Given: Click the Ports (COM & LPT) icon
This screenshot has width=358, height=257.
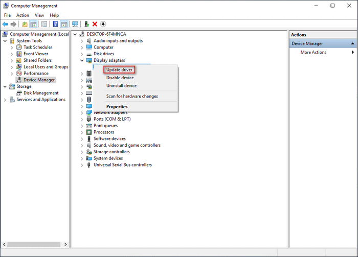Looking at the screenshot, I should click(x=89, y=119).
